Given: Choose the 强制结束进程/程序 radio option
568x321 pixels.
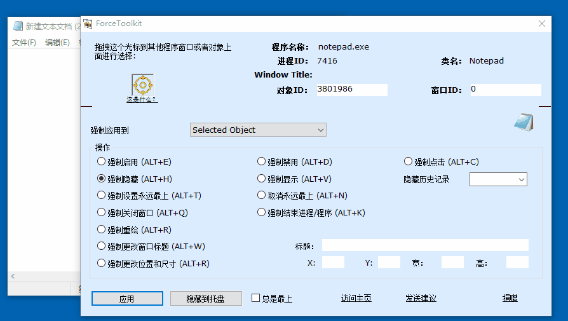Looking at the screenshot, I should coord(262,213).
